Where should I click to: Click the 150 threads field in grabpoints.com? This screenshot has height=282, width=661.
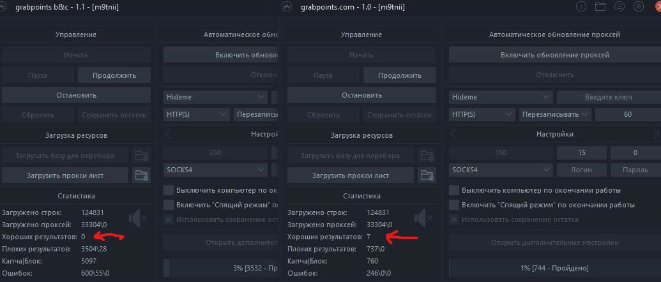(x=501, y=152)
